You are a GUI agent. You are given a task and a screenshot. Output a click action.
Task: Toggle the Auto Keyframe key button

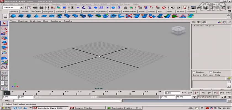(224, 97)
